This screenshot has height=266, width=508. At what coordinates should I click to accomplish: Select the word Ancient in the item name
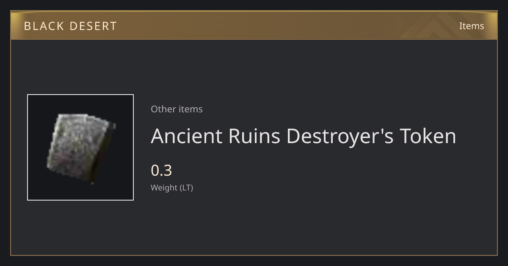(187, 136)
